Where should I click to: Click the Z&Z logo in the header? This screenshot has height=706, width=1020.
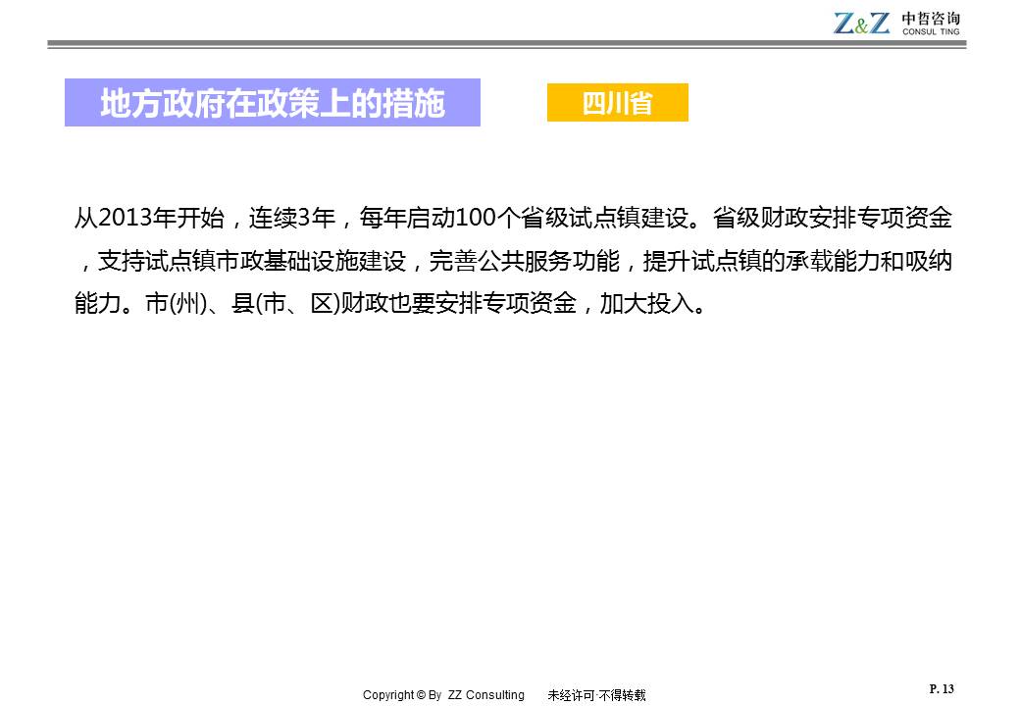[861, 23]
